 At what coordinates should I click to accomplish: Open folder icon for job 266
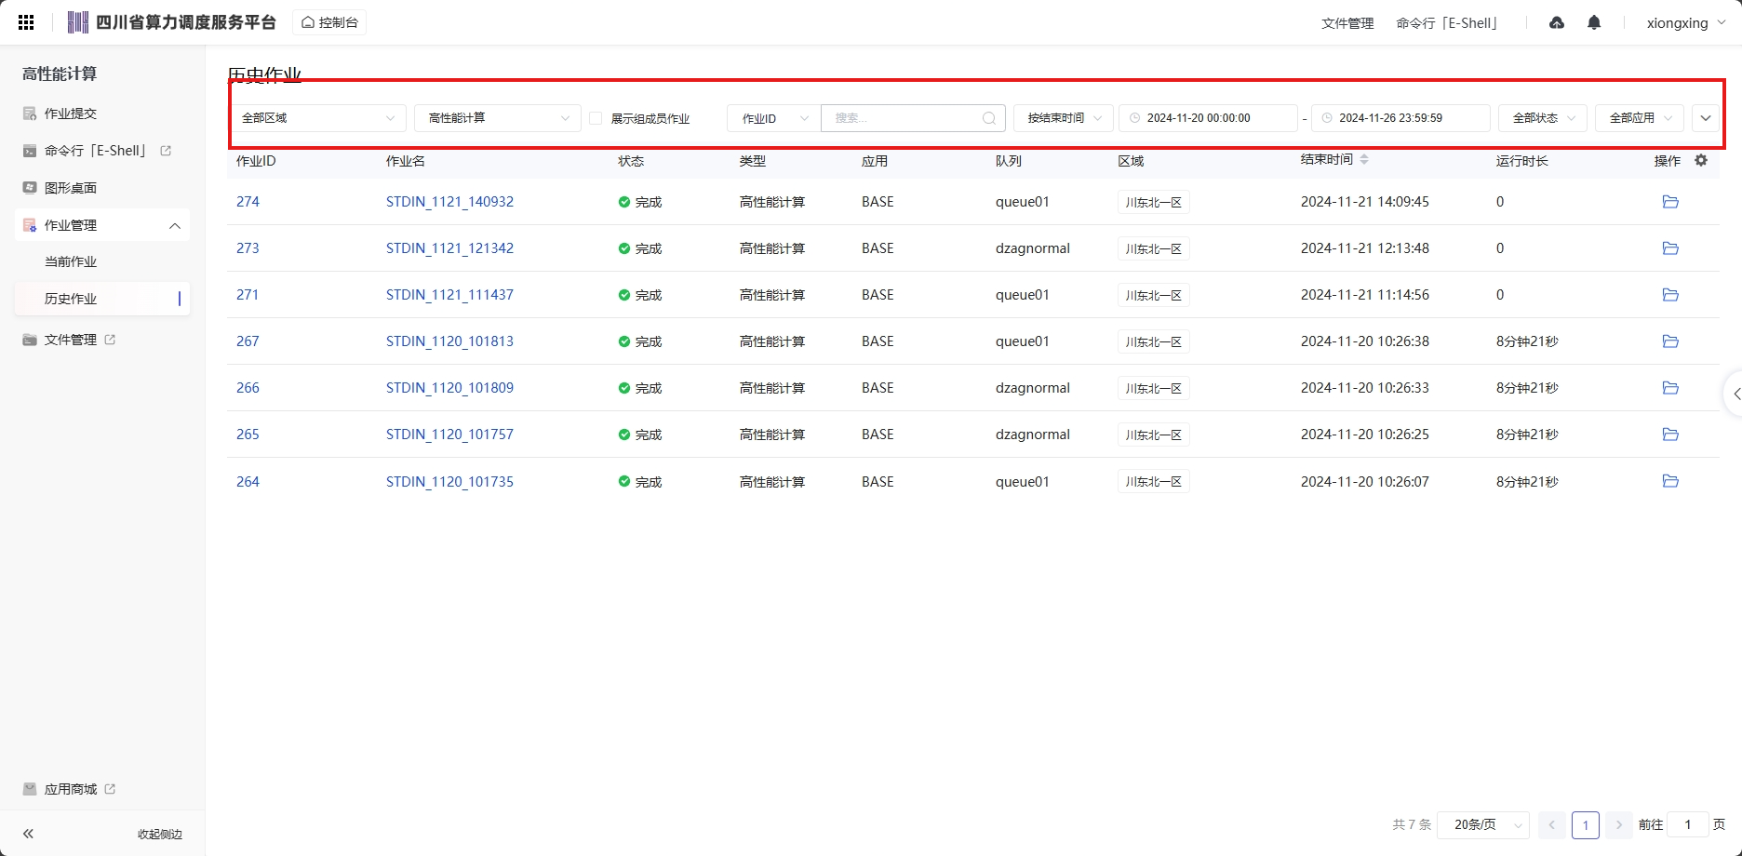coord(1670,388)
